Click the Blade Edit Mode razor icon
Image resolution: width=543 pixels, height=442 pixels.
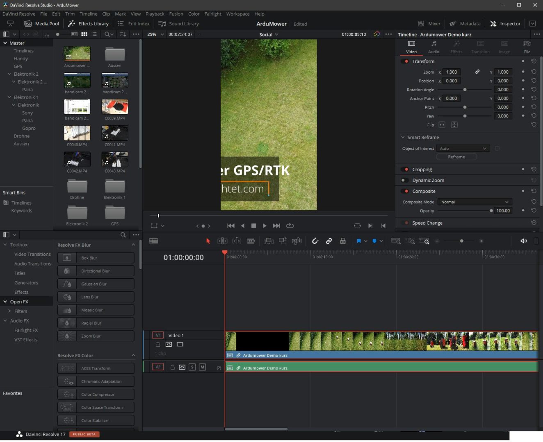[251, 241]
